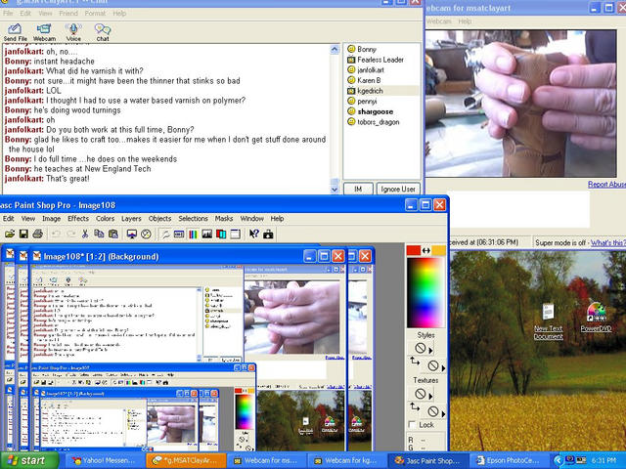626x469 pixels.
Task: Click the webcam video of hands holding clay
Action: [x=520, y=104]
